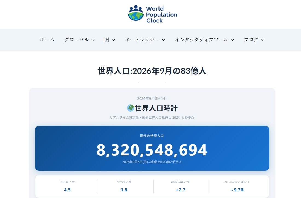Image resolution: width=301 pixels, height=198 pixels.
Task: Click the date text 2026年9月6日(日)
Action: [x=152, y=98]
